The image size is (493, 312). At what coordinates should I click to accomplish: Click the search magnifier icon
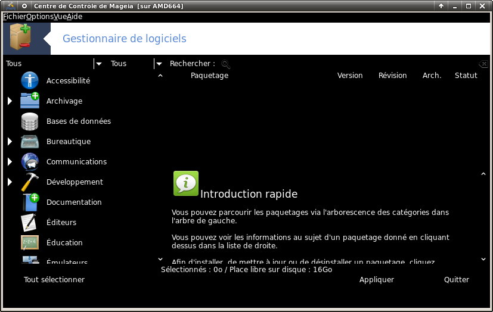pos(225,64)
